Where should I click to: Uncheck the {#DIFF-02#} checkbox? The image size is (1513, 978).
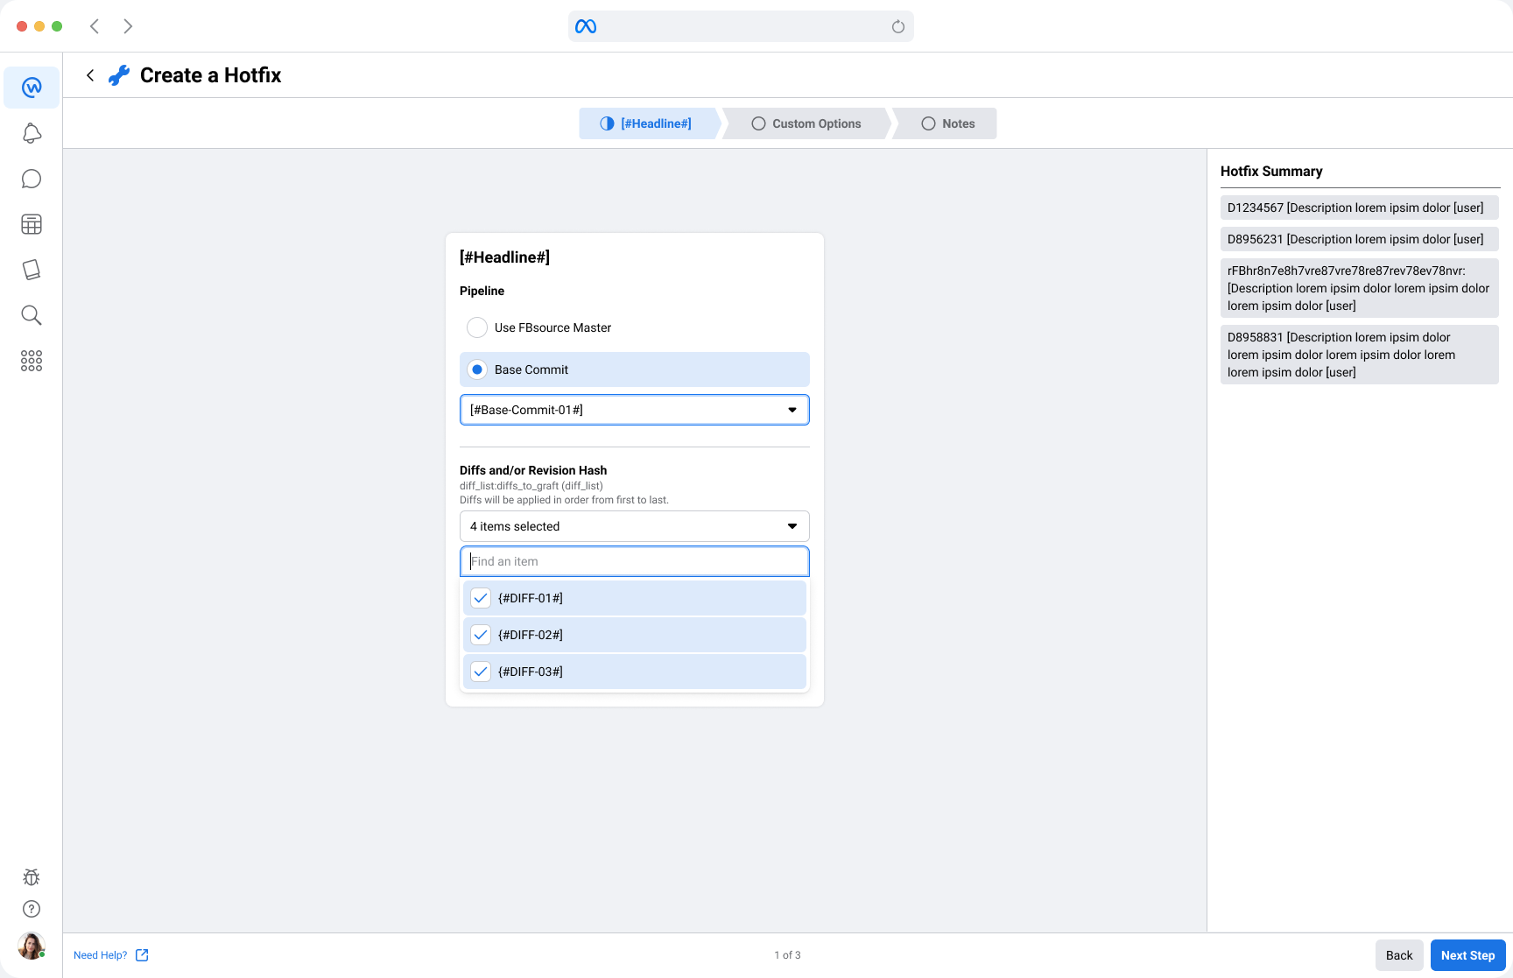(x=481, y=635)
